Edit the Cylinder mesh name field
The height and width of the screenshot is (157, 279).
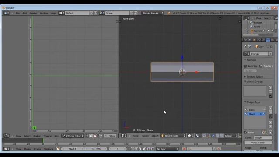(x=259, y=54)
